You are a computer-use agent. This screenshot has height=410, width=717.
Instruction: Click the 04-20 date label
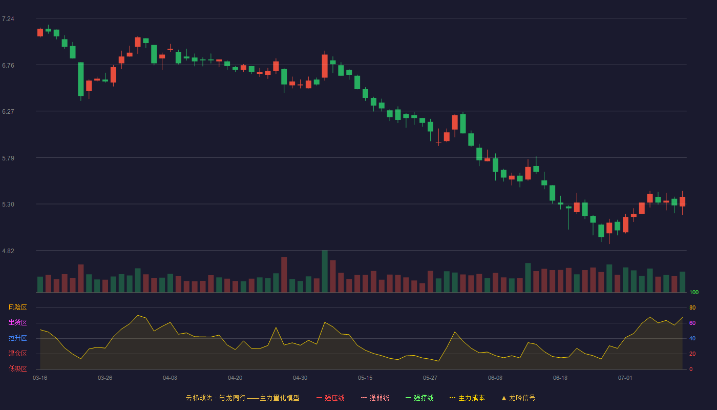click(235, 378)
